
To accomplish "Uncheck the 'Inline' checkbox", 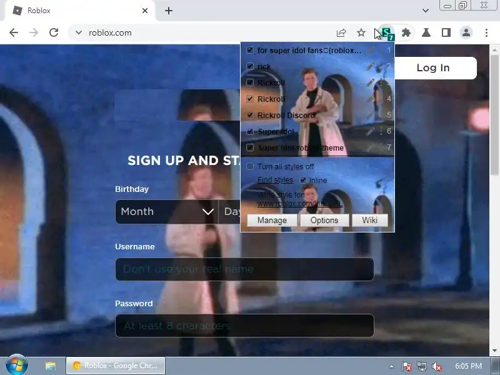I will (x=303, y=180).
